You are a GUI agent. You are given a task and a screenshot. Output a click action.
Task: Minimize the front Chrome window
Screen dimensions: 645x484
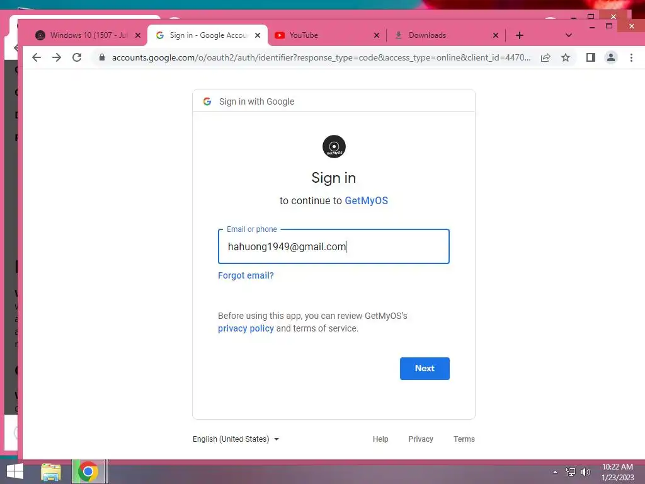592,26
